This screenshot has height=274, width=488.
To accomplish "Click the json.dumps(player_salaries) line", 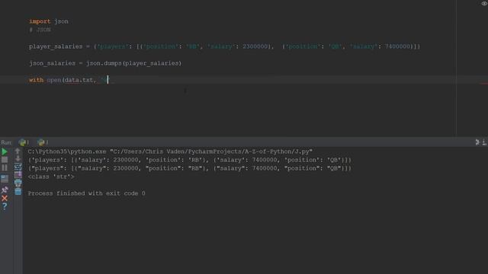I will pos(105,63).
